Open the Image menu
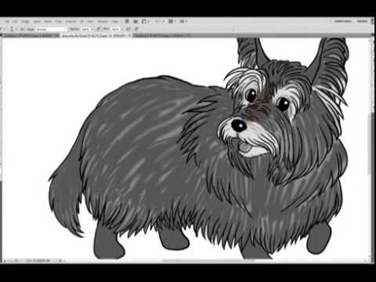 click(25, 21)
